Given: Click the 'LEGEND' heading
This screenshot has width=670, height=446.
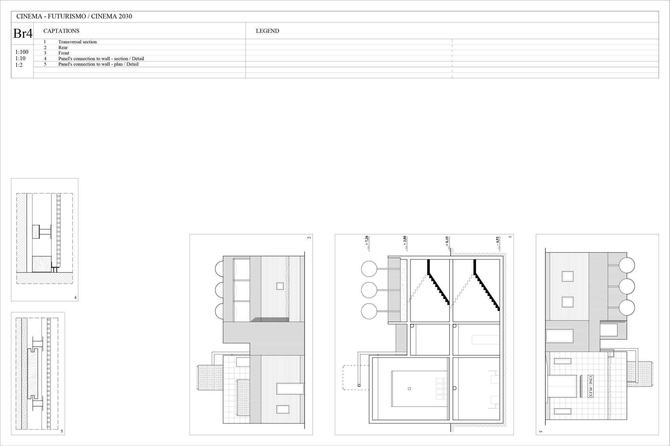Looking at the screenshot, I should tap(267, 31).
